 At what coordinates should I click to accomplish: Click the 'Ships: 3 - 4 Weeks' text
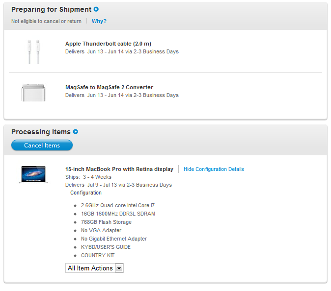click(88, 177)
